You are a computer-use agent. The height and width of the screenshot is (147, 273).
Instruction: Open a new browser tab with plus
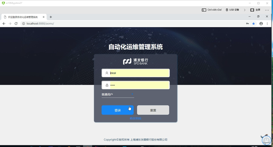pos(51,17)
